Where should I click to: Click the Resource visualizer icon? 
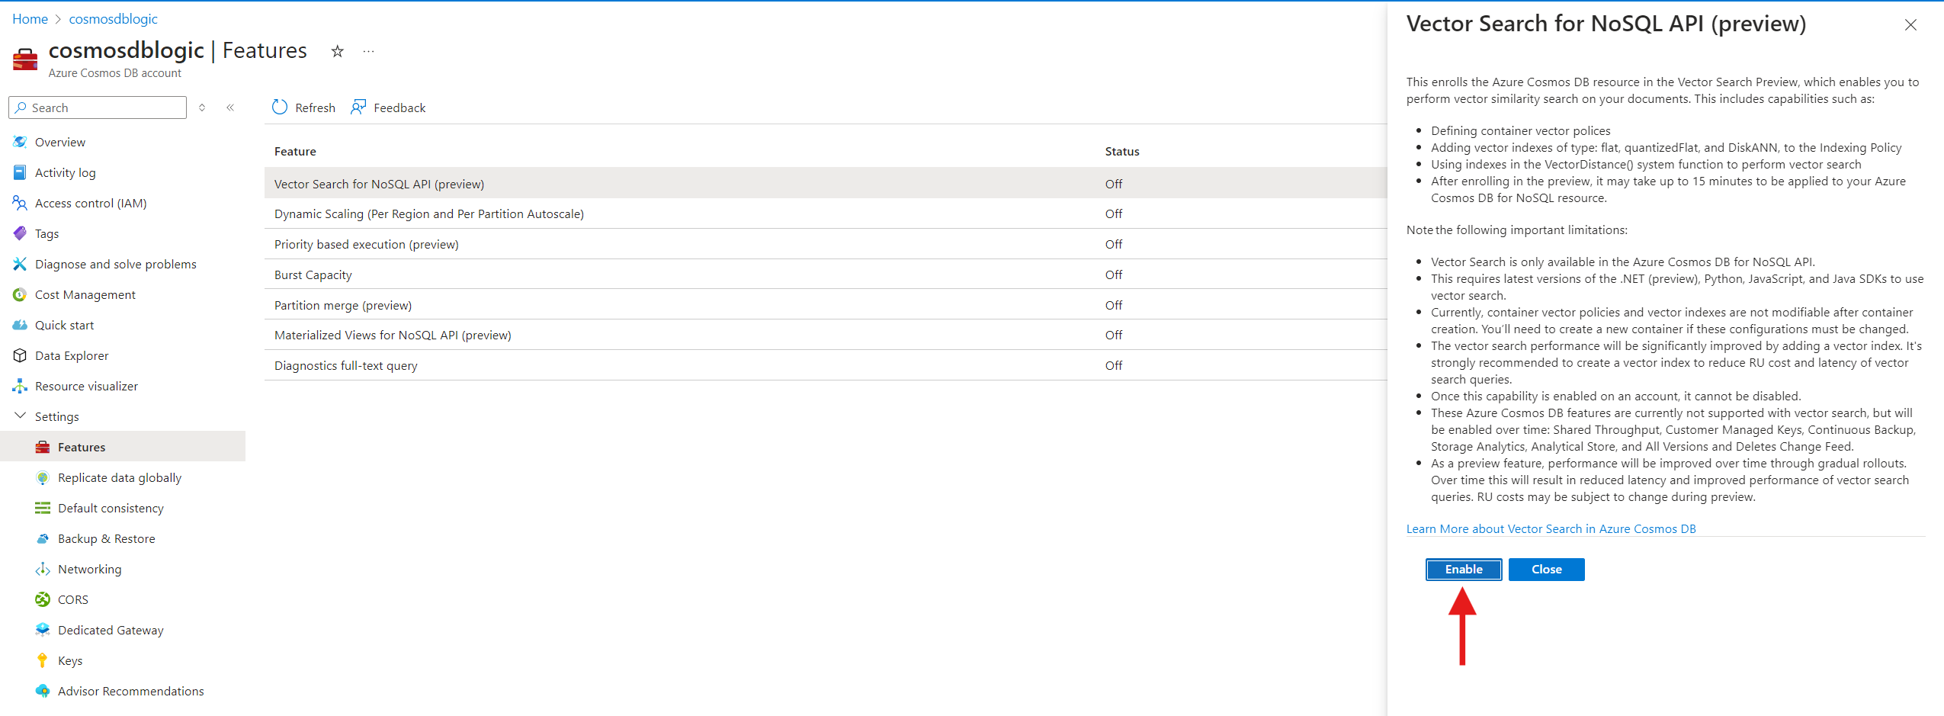coord(20,386)
